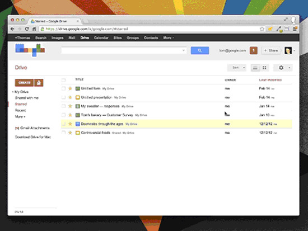Unstar Doorknobs through the ages
Screen dimensions: 308x231
point(70,124)
